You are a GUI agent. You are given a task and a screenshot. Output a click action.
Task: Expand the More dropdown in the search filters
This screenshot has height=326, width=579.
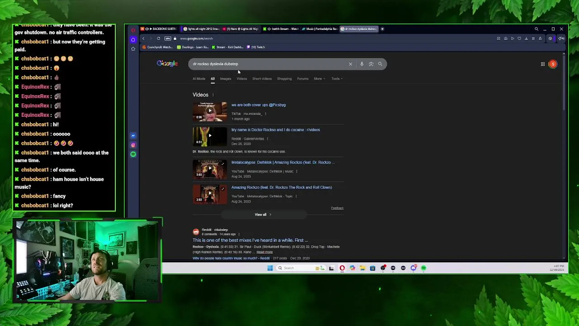(x=319, y=79)
